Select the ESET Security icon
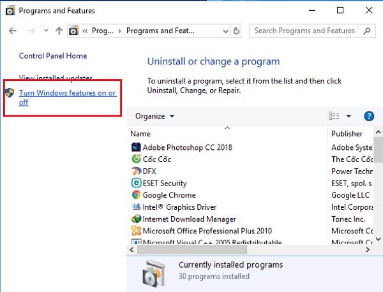The width and height of the screenshot is (383, 292). [x=136, y=183]
